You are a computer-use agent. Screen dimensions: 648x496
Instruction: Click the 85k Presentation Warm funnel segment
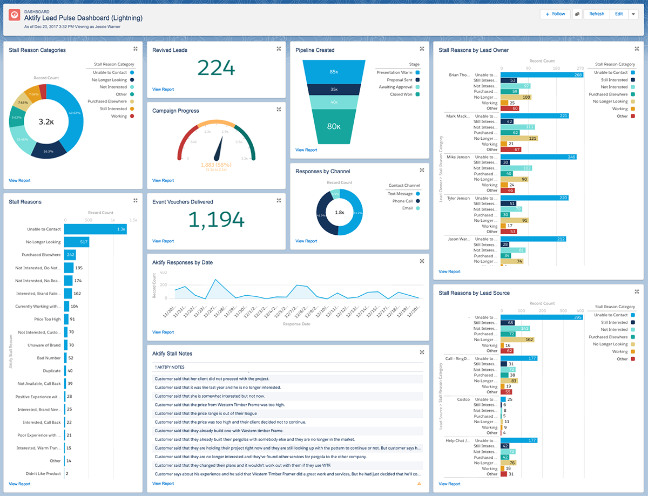[x=333, y=71]
